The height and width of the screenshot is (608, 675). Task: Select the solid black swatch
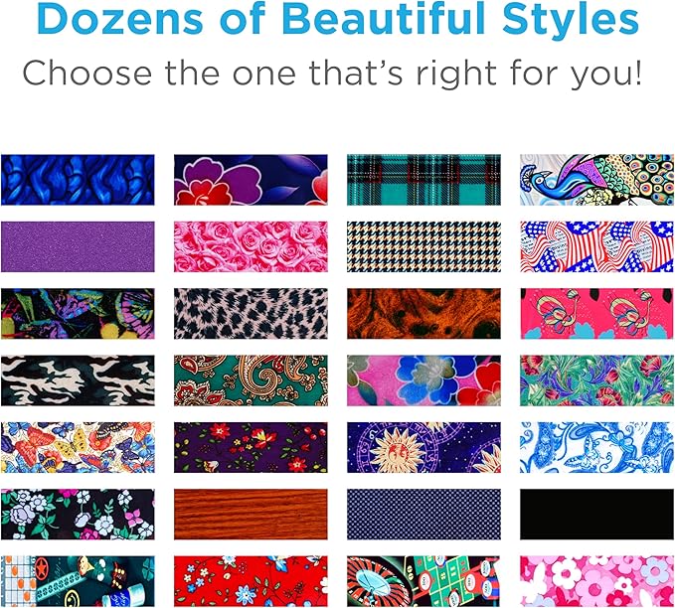tap(596, 515)
